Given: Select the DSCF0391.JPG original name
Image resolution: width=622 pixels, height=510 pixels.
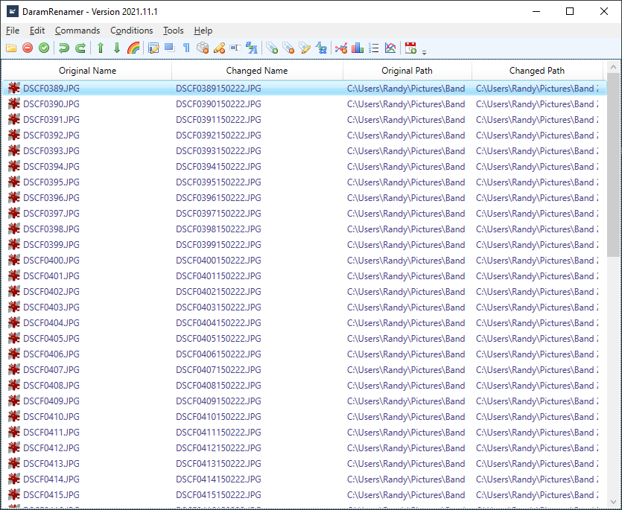Looking at the screenshot, I should click(51, 120).
